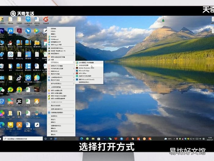Click the red WPS taskbar icon

116,139
